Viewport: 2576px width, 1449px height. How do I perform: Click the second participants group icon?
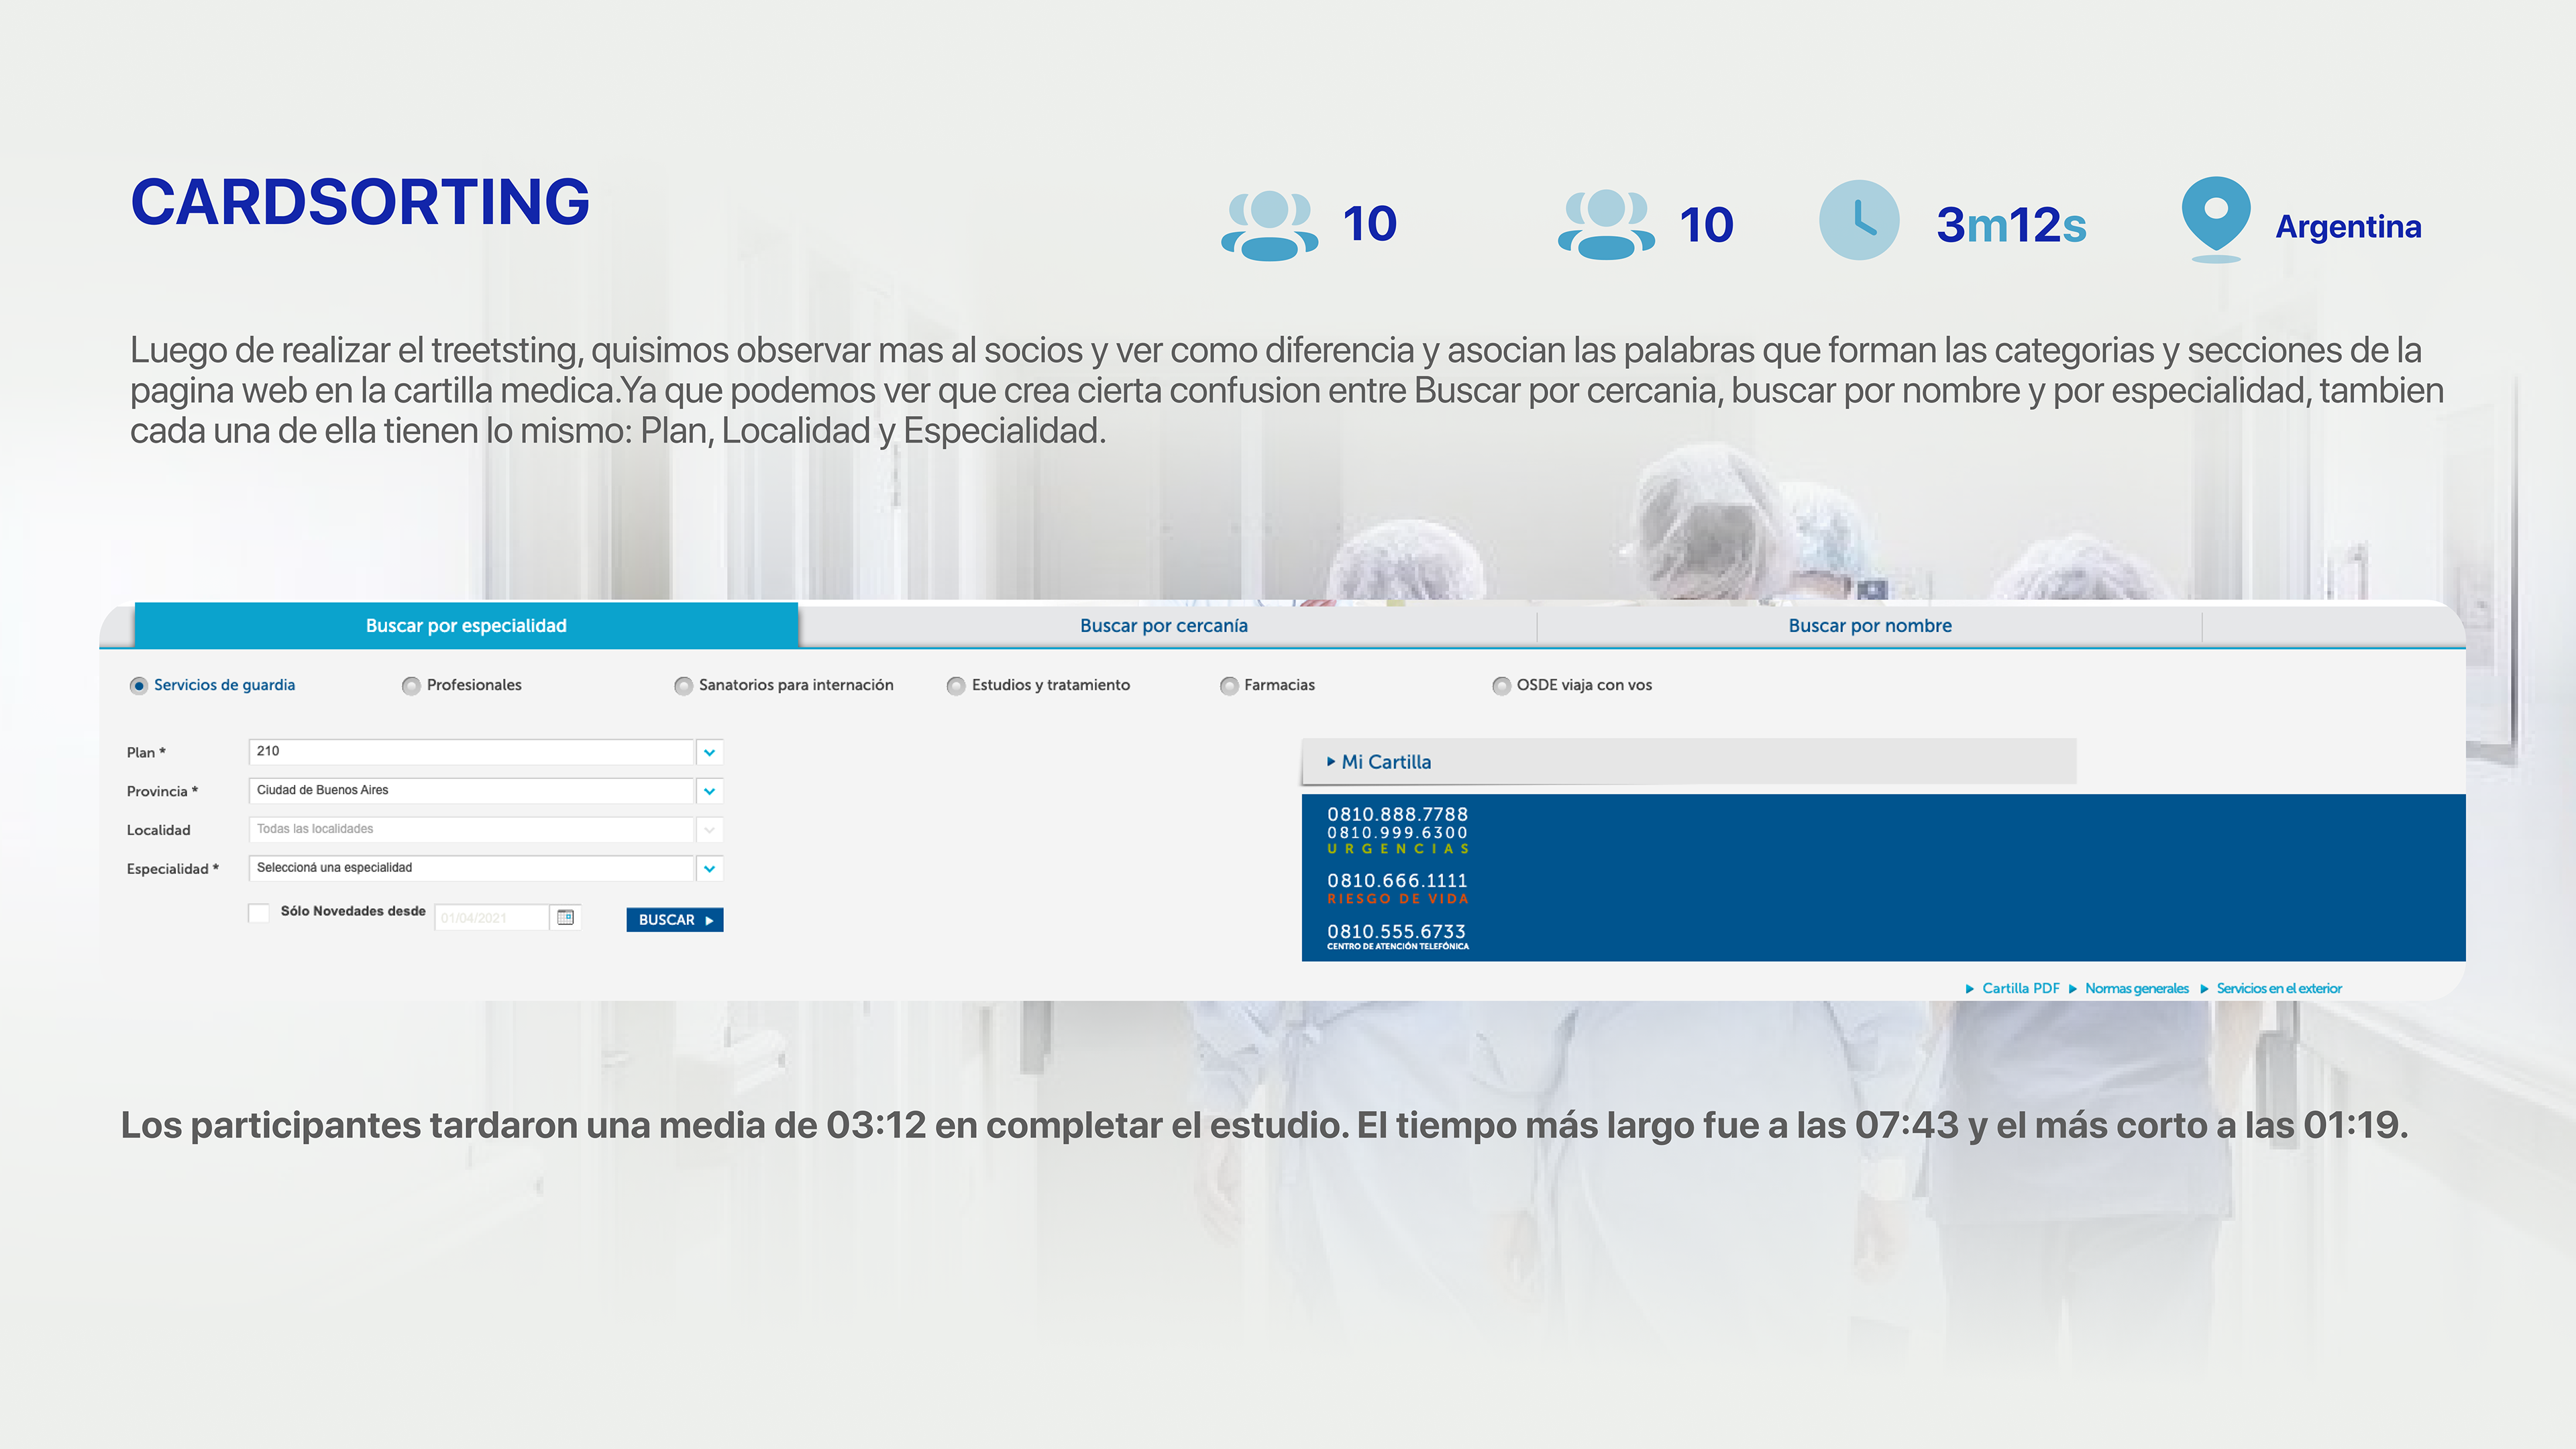coord(1606,225)
